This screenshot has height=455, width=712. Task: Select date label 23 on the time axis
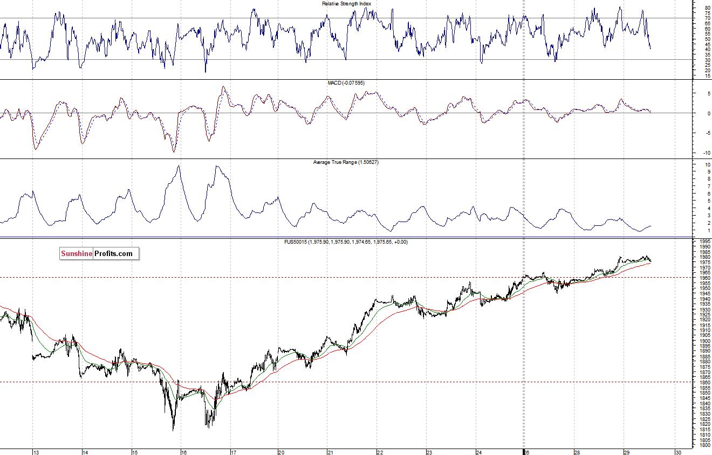(x=429, y=452)
